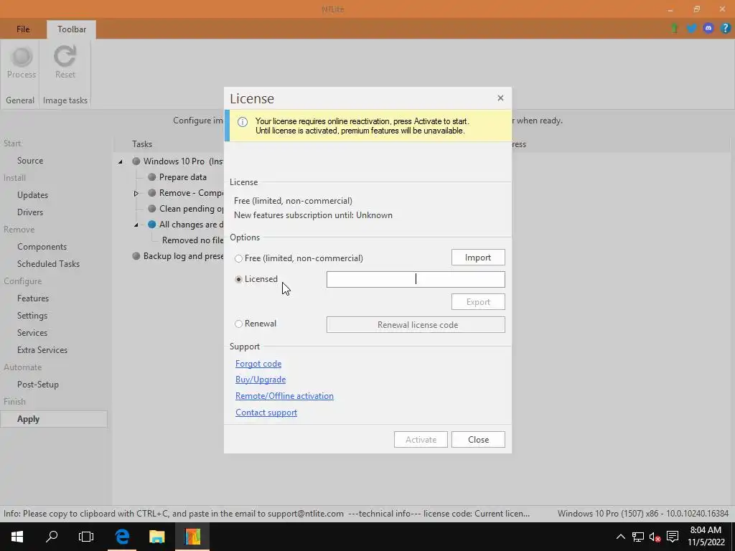Open the Source page in the sidebar
Screen dimensions: 735x551
click(30, 160)
